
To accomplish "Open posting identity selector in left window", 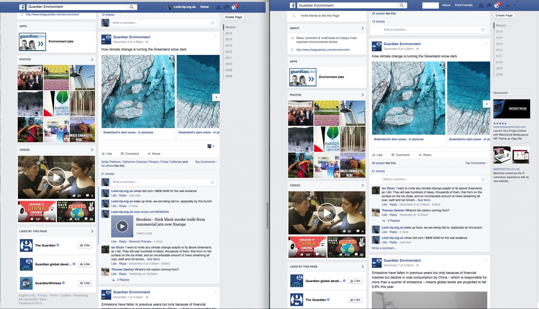I will tap(211, 146).
